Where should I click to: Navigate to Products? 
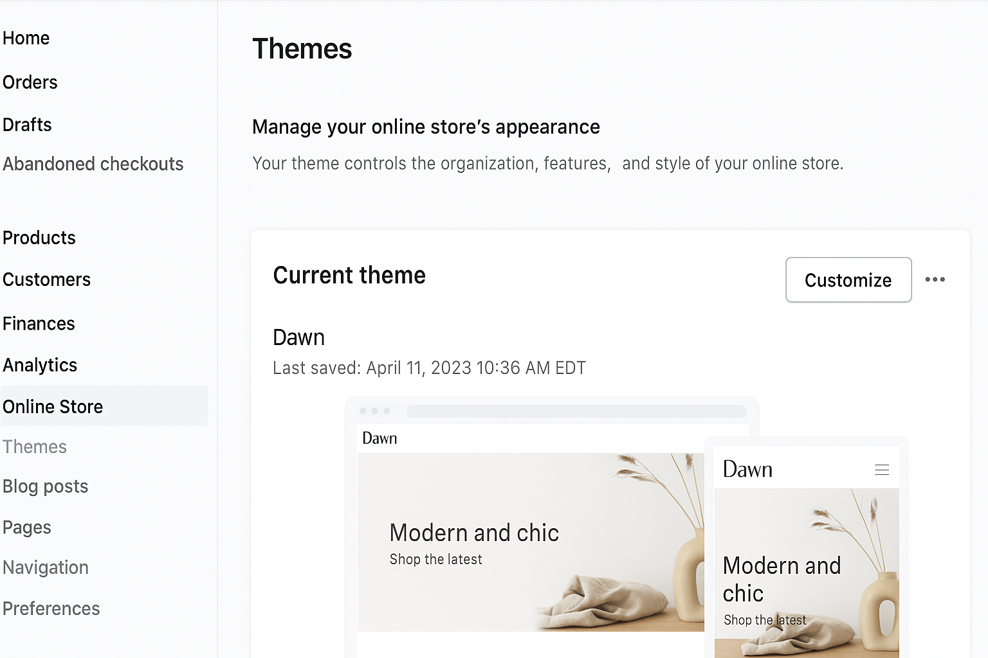39,238
